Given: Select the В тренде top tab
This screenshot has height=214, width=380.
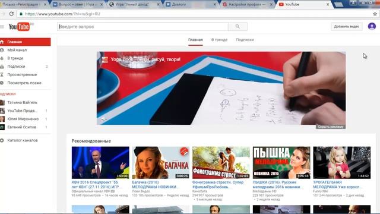Looking at the screenshot, I should tap(219, 40).
